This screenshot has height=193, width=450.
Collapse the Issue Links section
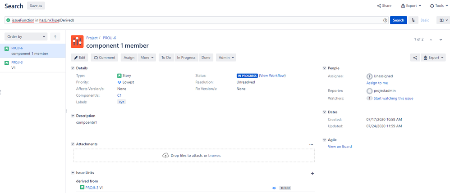(73, 173)
